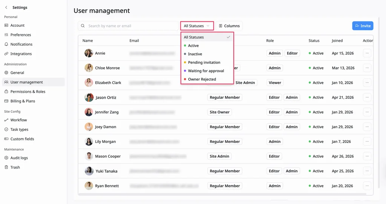Viewport: 386px width, 204px height.
Task: Open the Account settings page
Action: (17, 25)
